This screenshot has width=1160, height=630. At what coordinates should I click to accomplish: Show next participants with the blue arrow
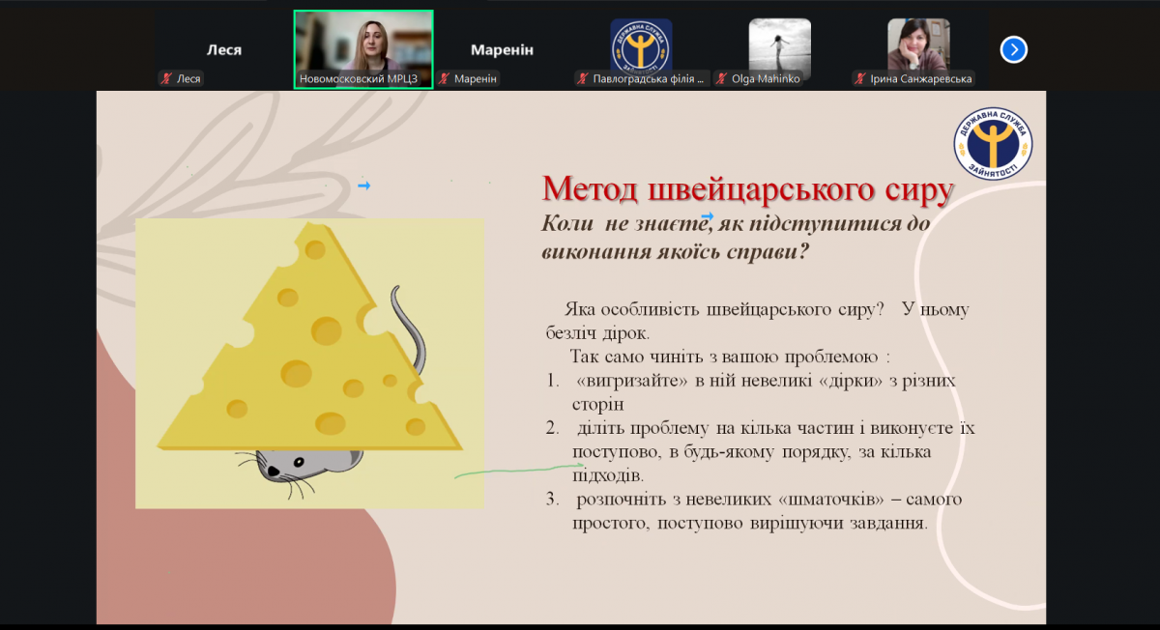(x=1013, y=49)
